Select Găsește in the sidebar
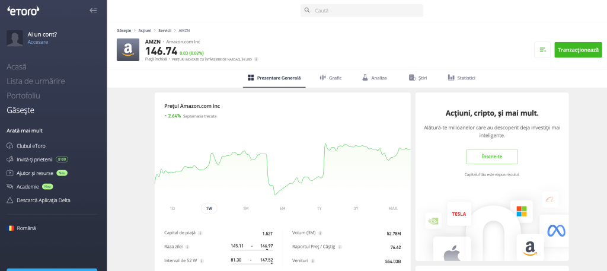The width and height of the screenshot is (607, 271). click(21, 110)
